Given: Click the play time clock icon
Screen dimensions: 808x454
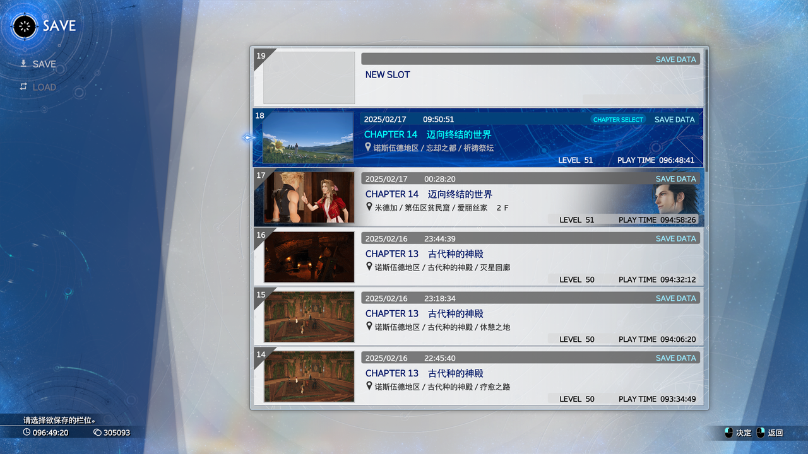Looking at the screenshot, I should pyautogui.click(x=27, y=433).
